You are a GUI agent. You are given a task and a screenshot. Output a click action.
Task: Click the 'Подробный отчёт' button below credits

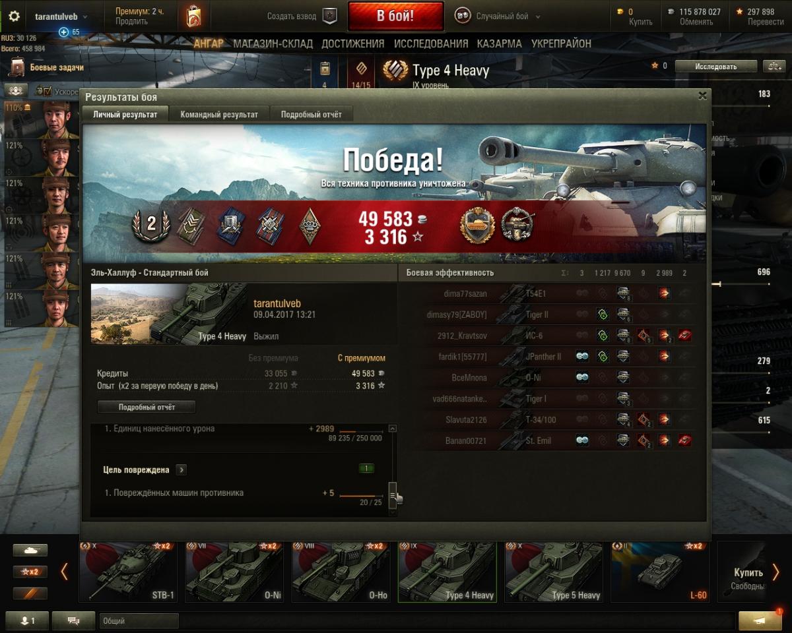point(147,407)
